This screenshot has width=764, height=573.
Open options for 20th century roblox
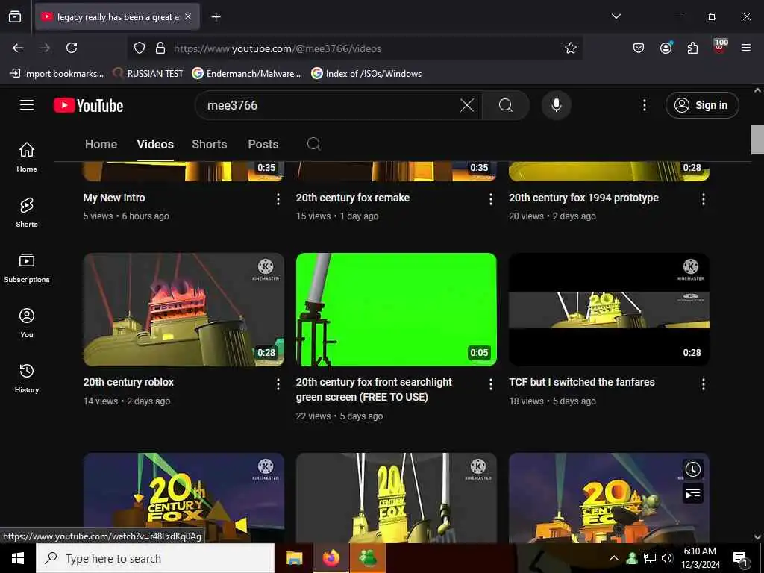click(278, 384)
